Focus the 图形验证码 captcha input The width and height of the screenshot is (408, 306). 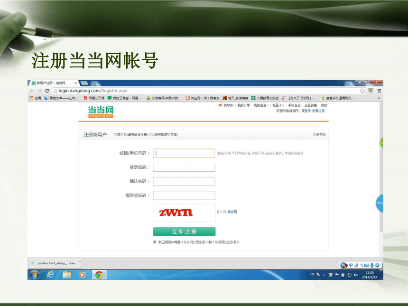coord(184,195)
